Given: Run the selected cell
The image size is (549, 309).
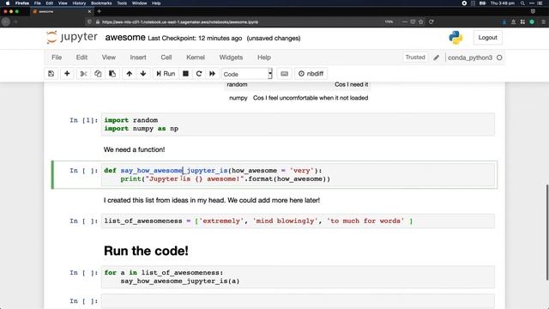Looking at the screenshot, I should (166, 74).
